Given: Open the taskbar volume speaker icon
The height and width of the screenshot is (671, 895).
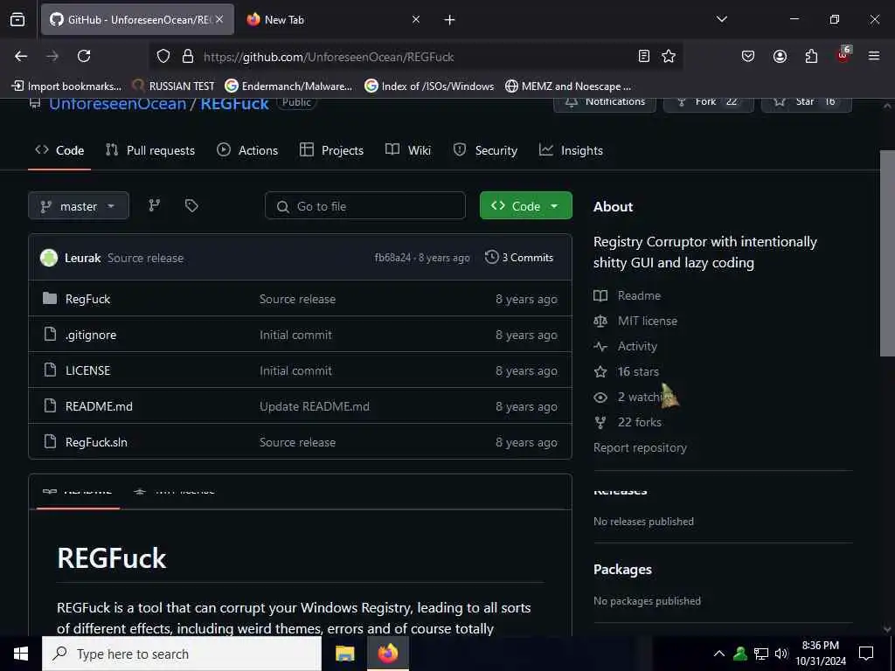Looking at the screenshot, I should tap(781, 654).
